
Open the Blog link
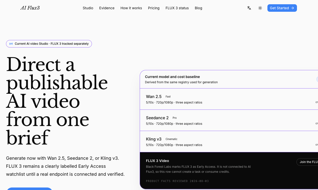pos(199,8)
